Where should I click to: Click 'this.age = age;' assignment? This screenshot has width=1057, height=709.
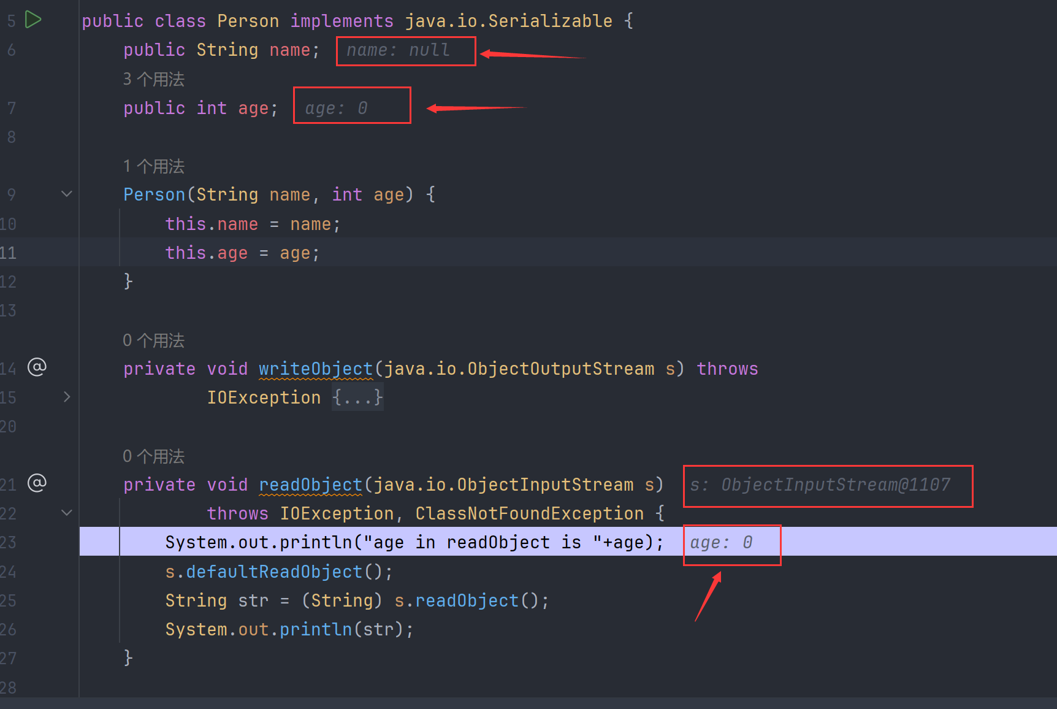[x=242, y=253]
